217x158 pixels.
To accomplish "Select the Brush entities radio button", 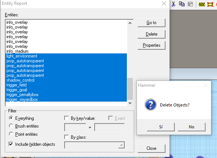I will pyautogui.click(x=11, y=126).
